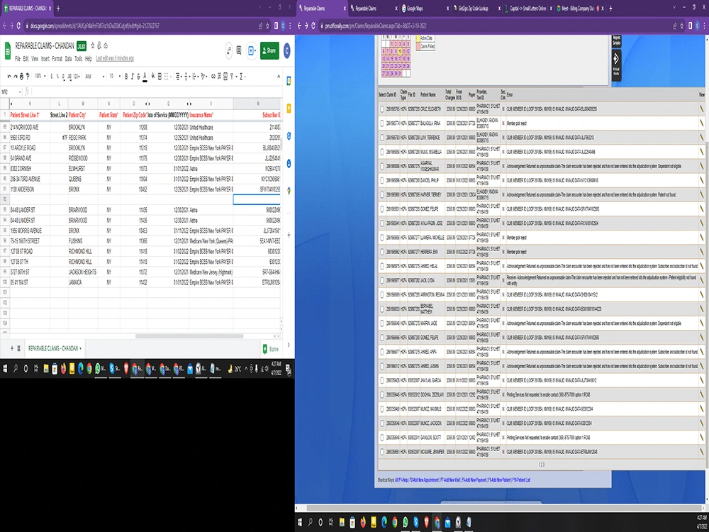Screen dimensions: 709x532
Task: Open the text rotation dropdown
Action: click(204, 77)
